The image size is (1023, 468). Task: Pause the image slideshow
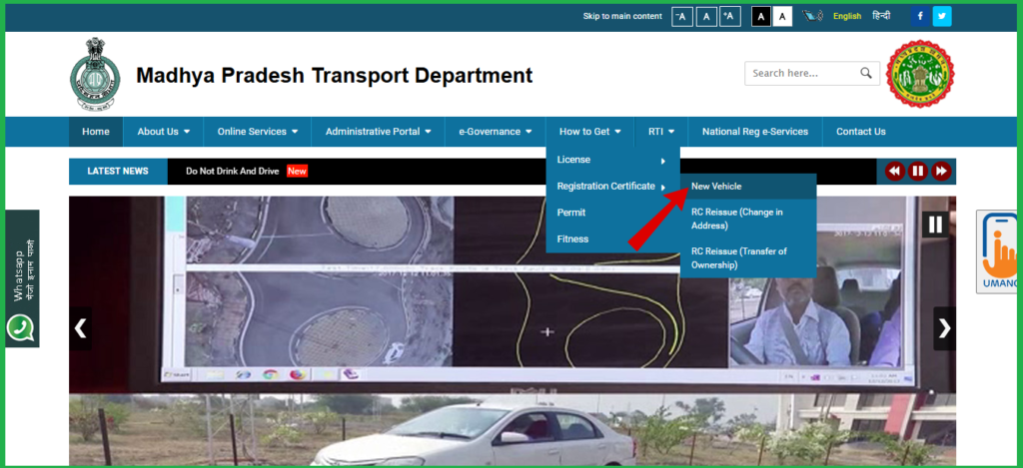(935, 225)
